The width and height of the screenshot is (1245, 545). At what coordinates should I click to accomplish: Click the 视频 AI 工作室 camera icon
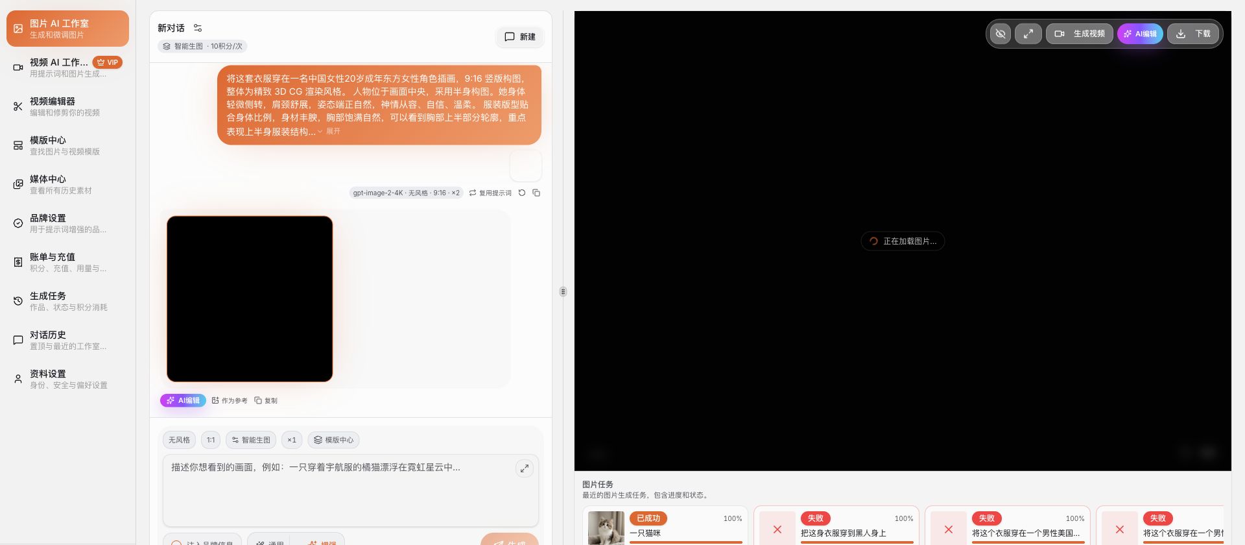(x=18, y=67)
